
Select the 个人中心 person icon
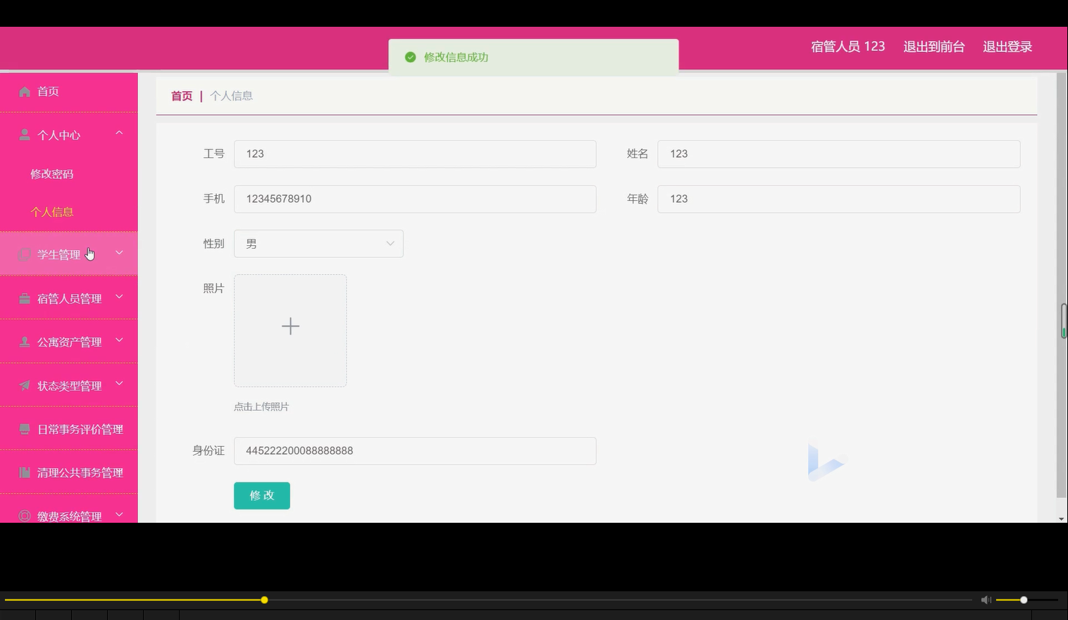(x=23, y=135)
